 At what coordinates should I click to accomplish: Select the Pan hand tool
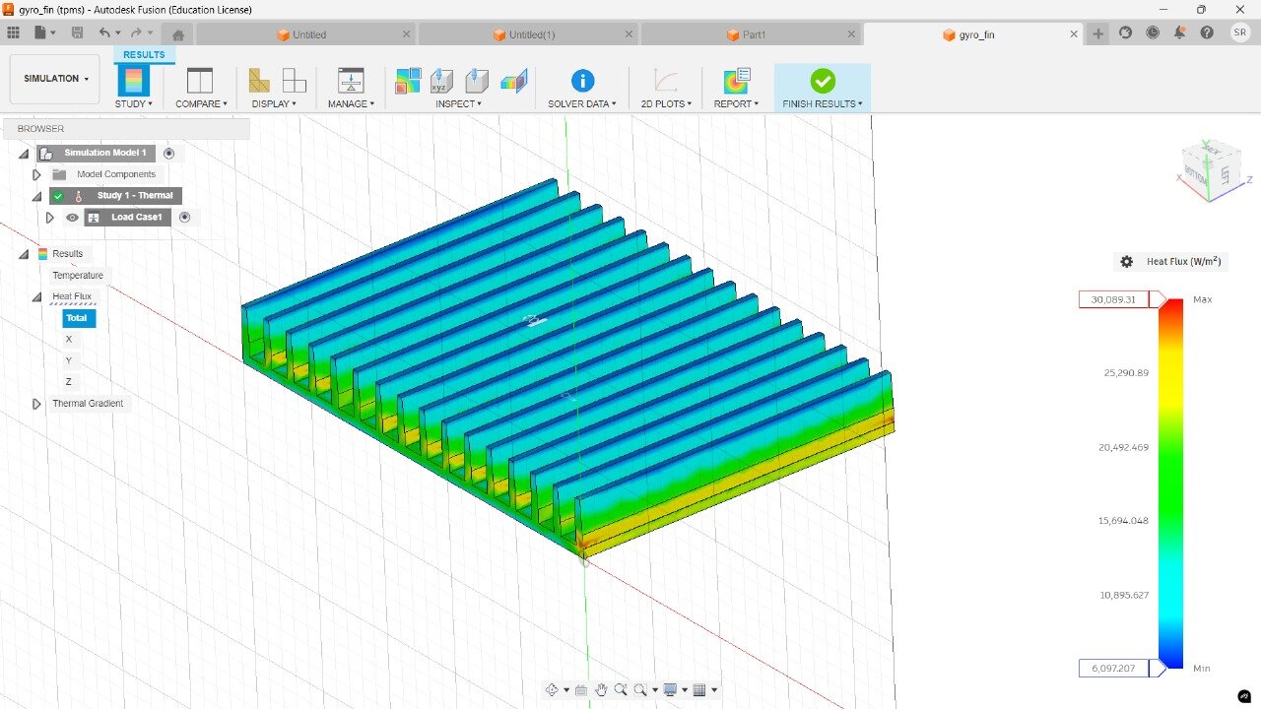[601, 690]
